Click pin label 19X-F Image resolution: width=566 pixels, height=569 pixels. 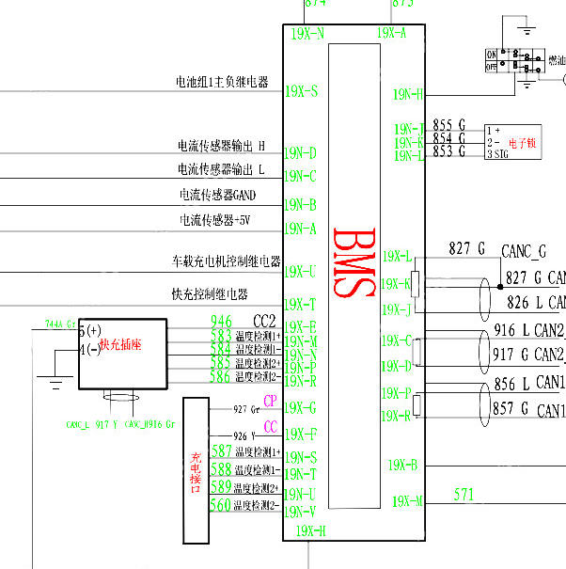click(x=301, y=434)
